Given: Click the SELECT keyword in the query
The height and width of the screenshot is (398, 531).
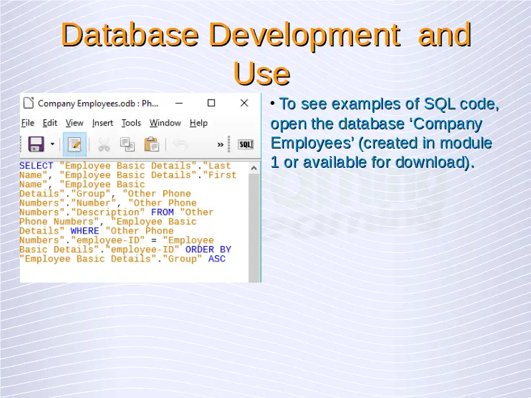Looking at the screenshot, I should pos(37,166).
